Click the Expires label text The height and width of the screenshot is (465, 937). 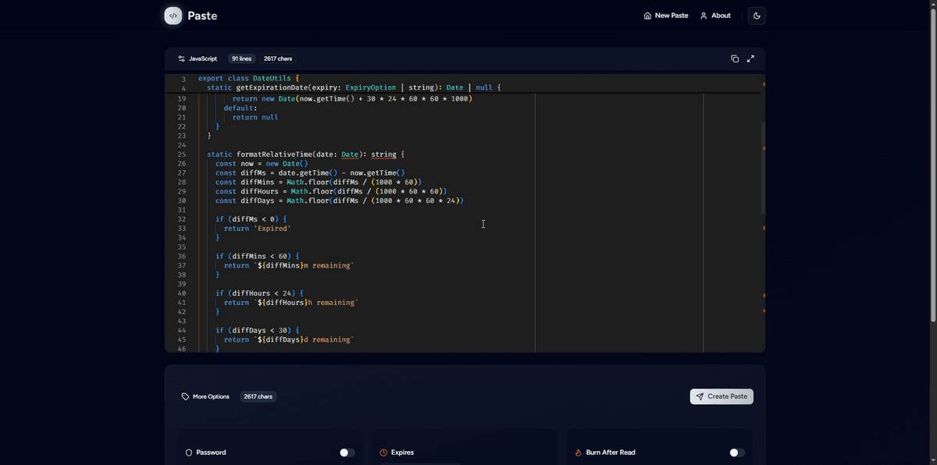[x=402, y=453]
